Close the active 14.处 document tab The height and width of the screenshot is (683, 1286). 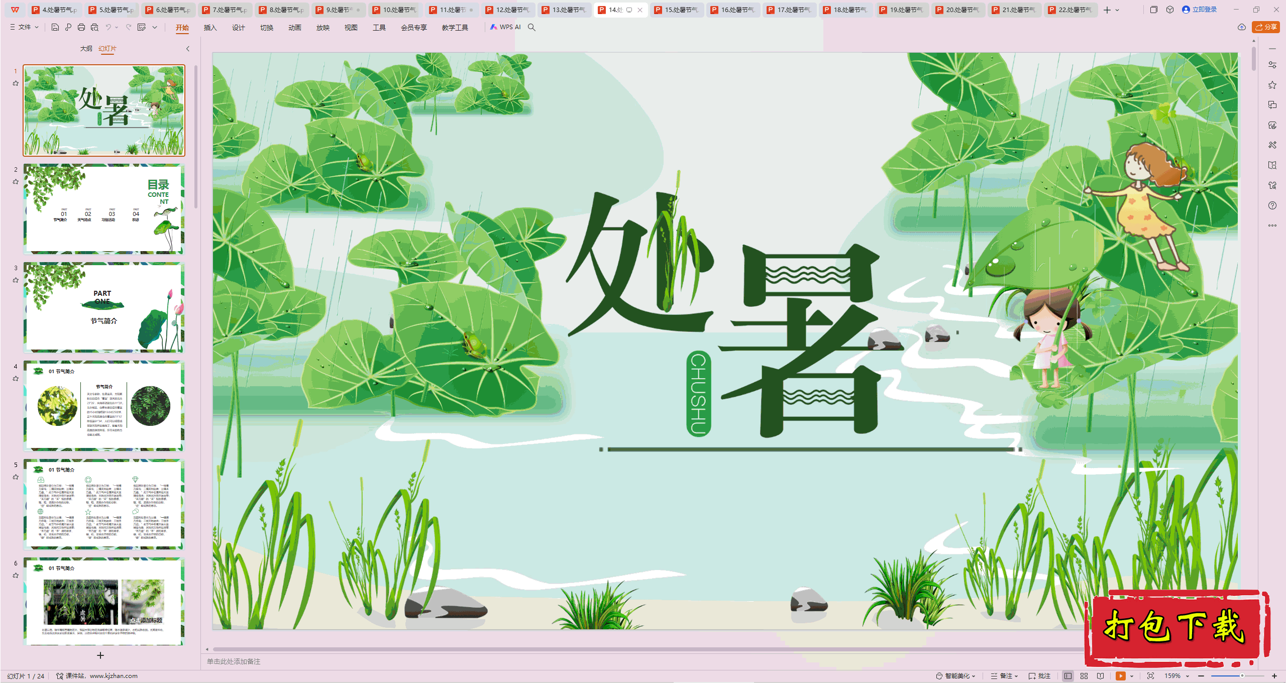pyautogui.click(x=640, y=10)
